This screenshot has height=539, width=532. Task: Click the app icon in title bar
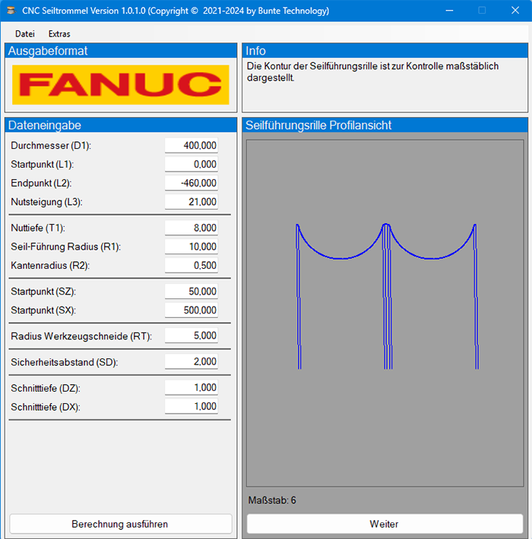click(x=11, y=11)
